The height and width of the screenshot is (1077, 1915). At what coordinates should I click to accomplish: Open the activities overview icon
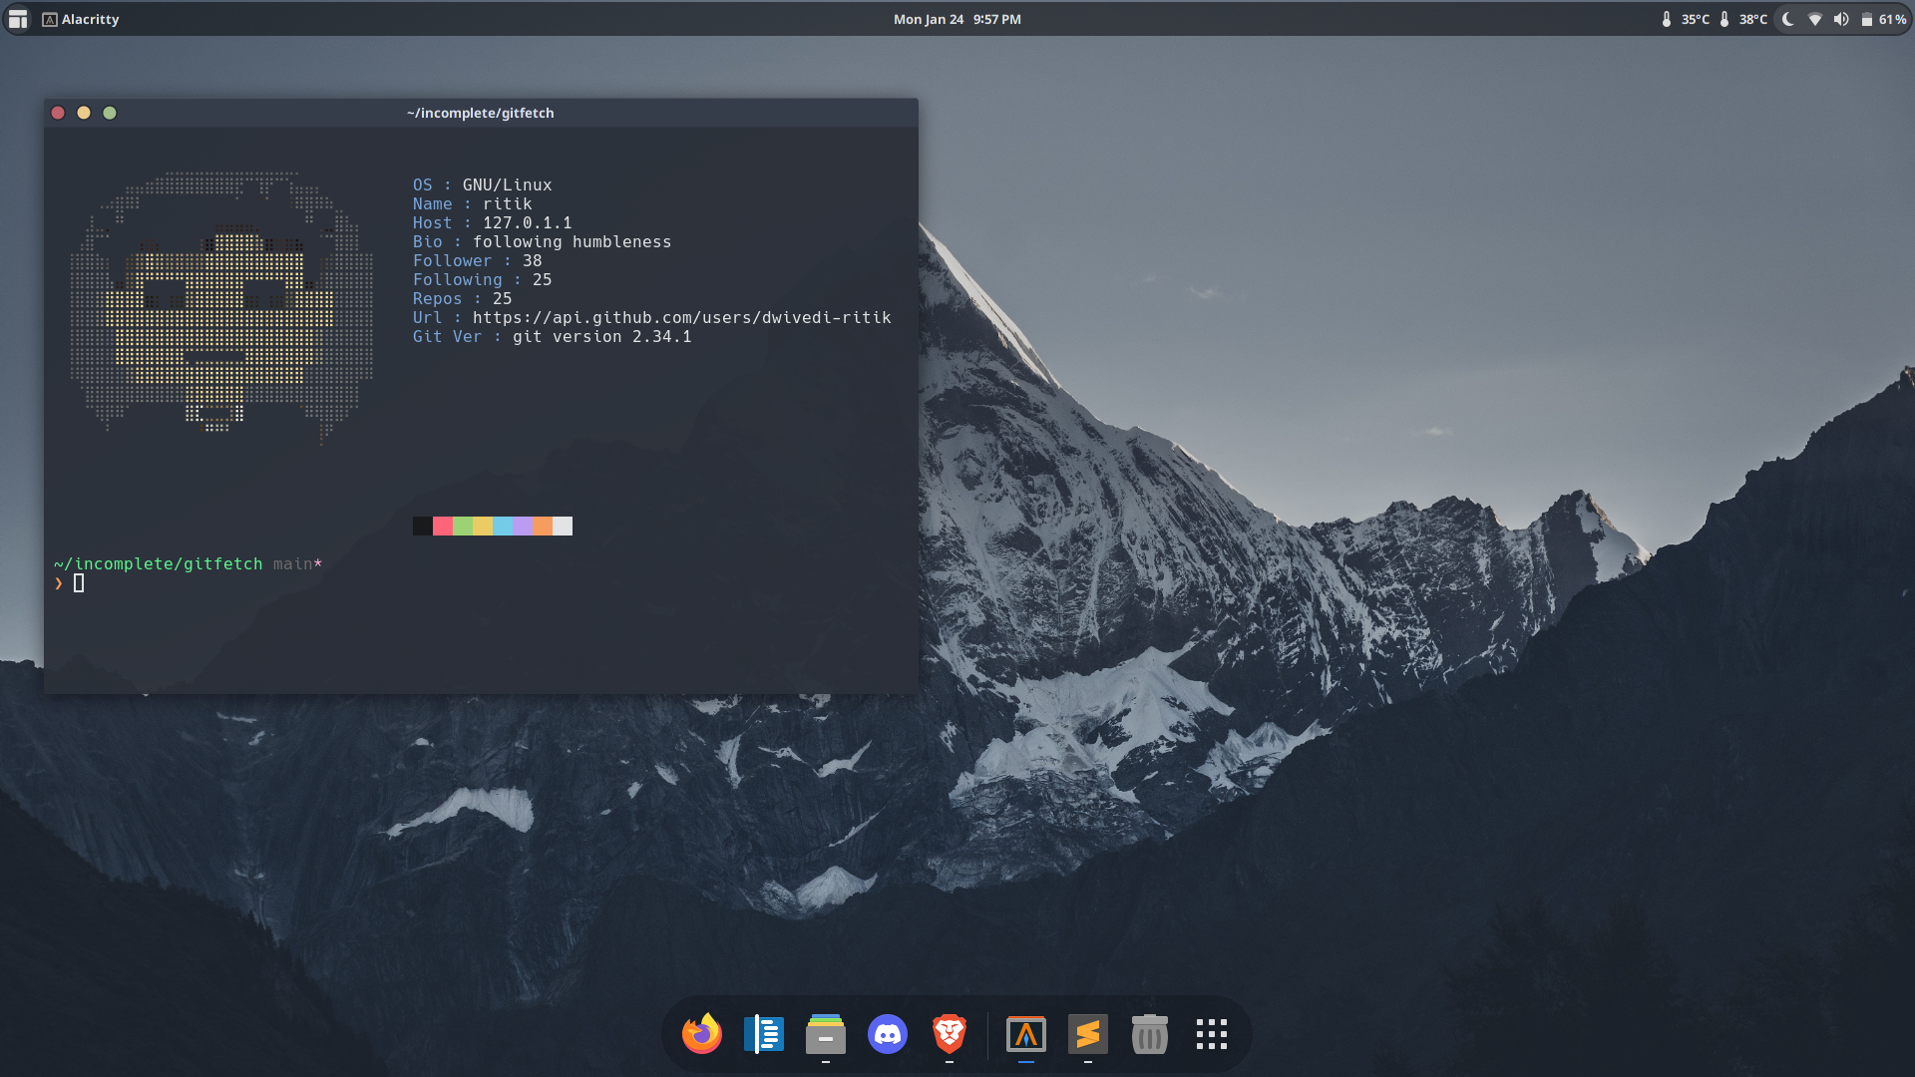[x=18, y=19]
